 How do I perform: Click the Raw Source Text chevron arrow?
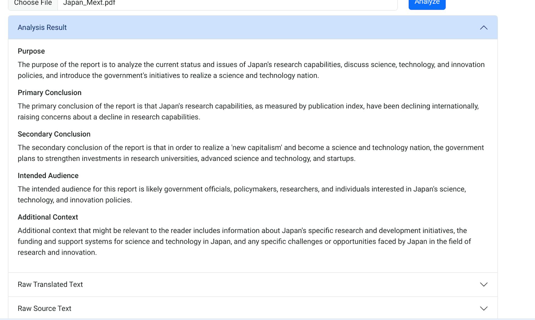pyautogui.click(x=483, y=308)
